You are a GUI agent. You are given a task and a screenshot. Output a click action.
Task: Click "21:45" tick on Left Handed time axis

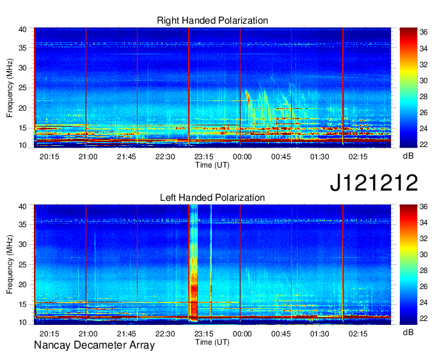pyautogui.click(x=127, y=334)
